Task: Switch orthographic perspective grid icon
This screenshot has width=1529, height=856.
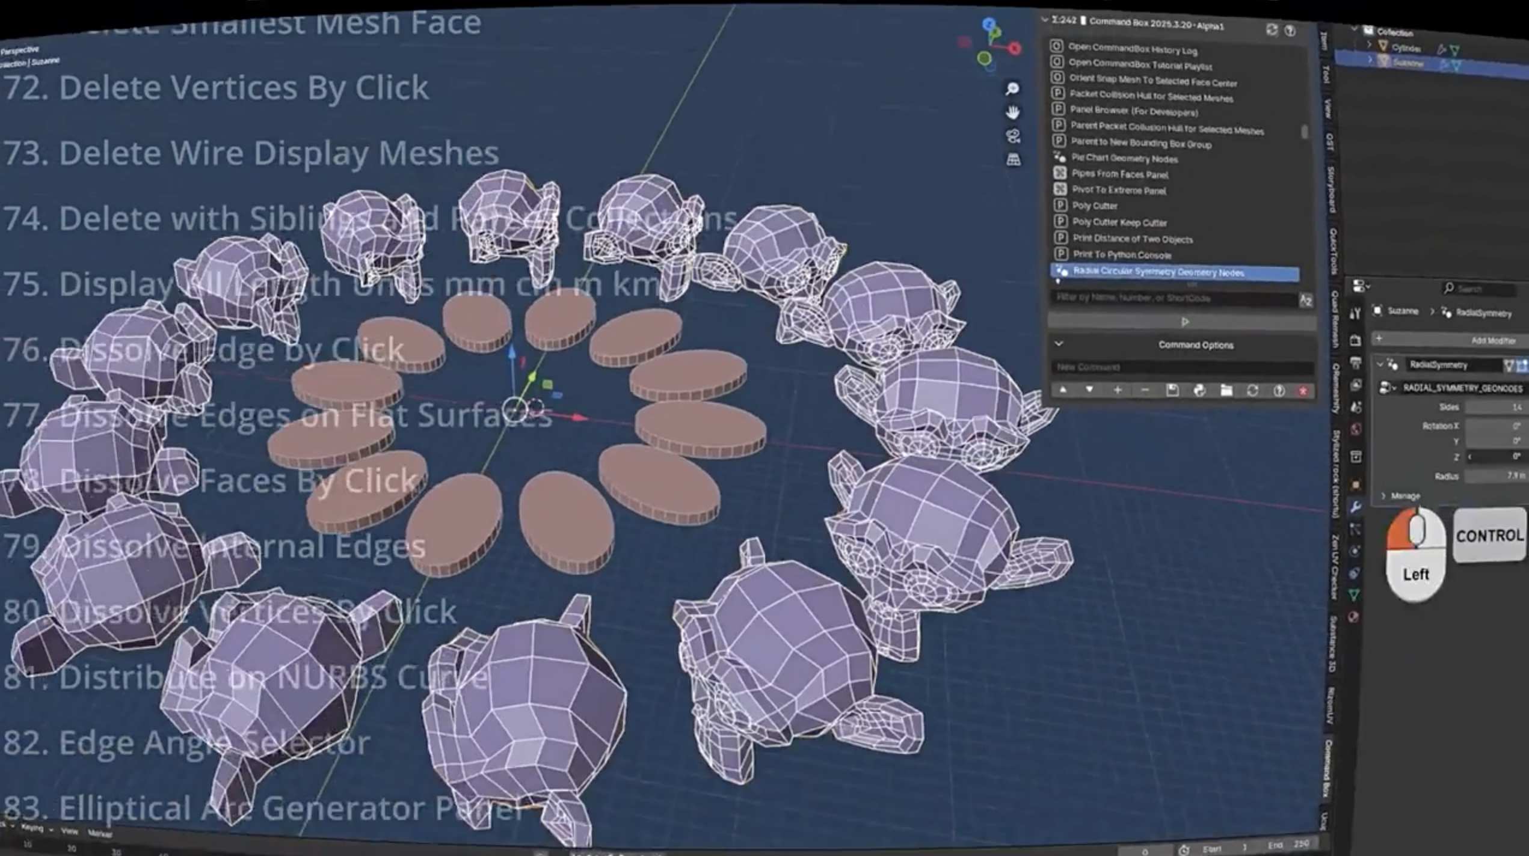Action: (1014, 159)
